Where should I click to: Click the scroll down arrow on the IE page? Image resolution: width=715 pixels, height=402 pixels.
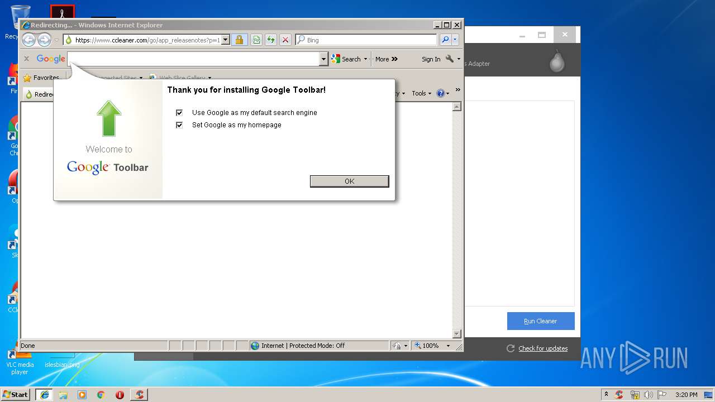457,334
